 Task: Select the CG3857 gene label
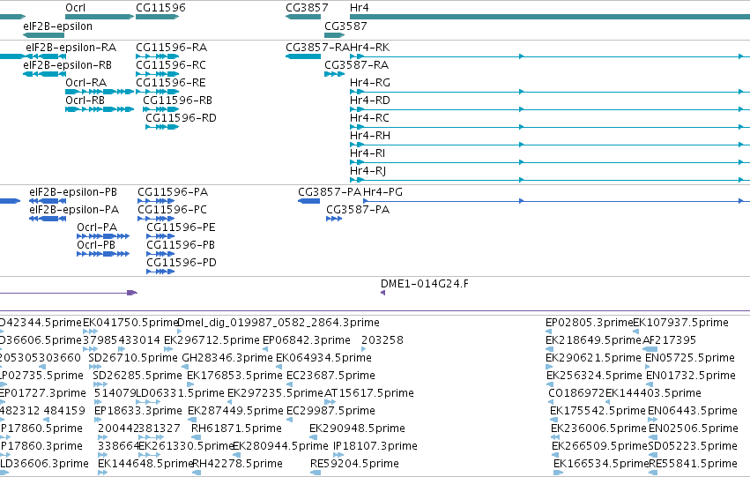[x=307, y=8]
